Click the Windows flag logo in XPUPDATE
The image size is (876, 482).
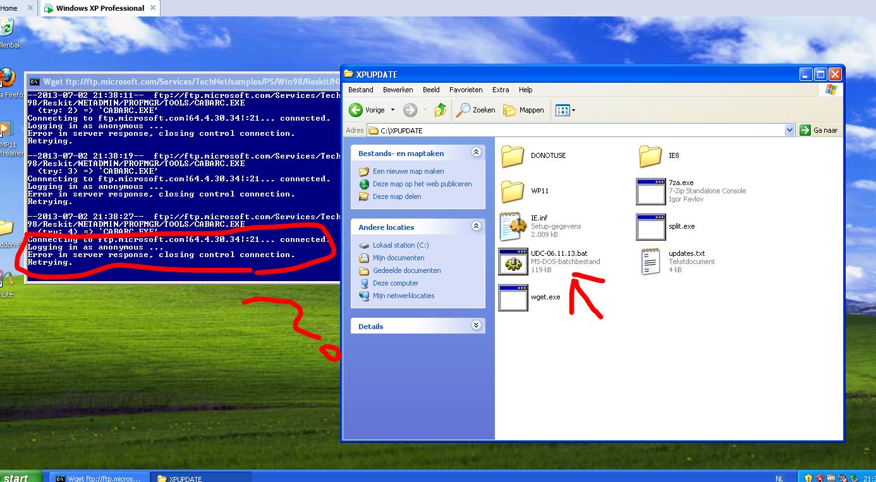pos(830,90)
